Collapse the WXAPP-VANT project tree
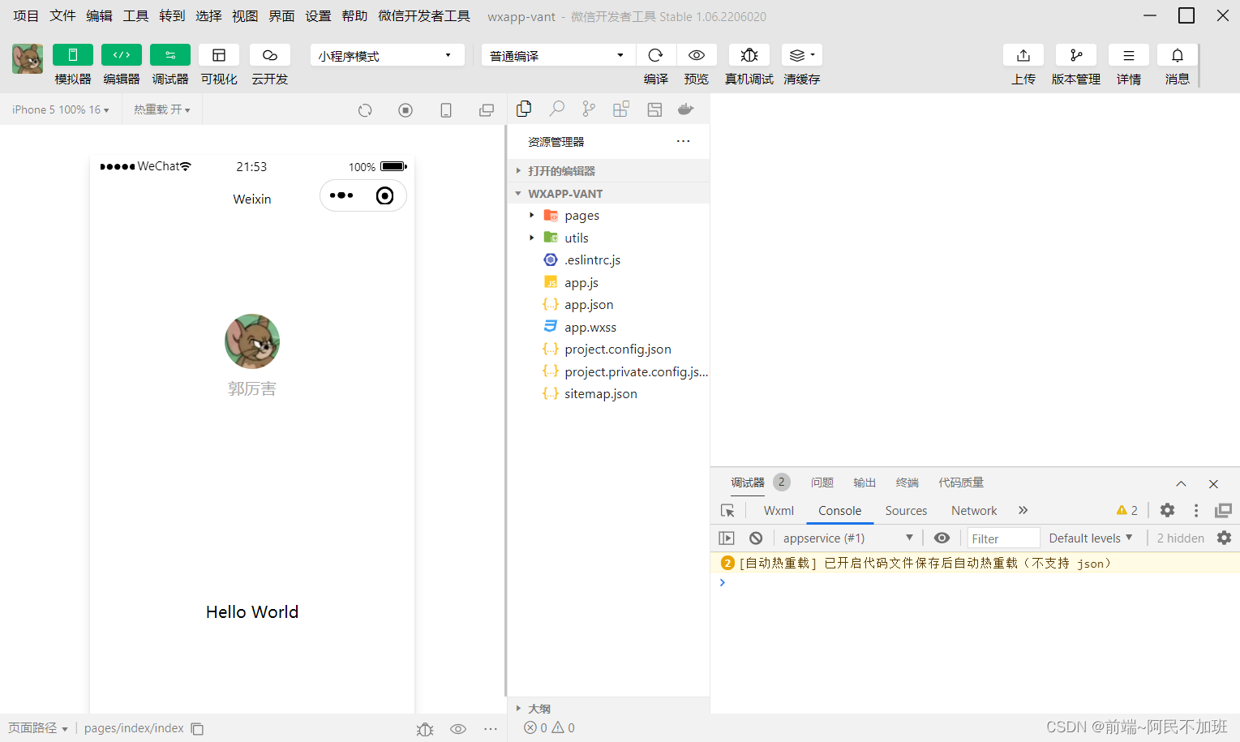 [x=608, y=194]
